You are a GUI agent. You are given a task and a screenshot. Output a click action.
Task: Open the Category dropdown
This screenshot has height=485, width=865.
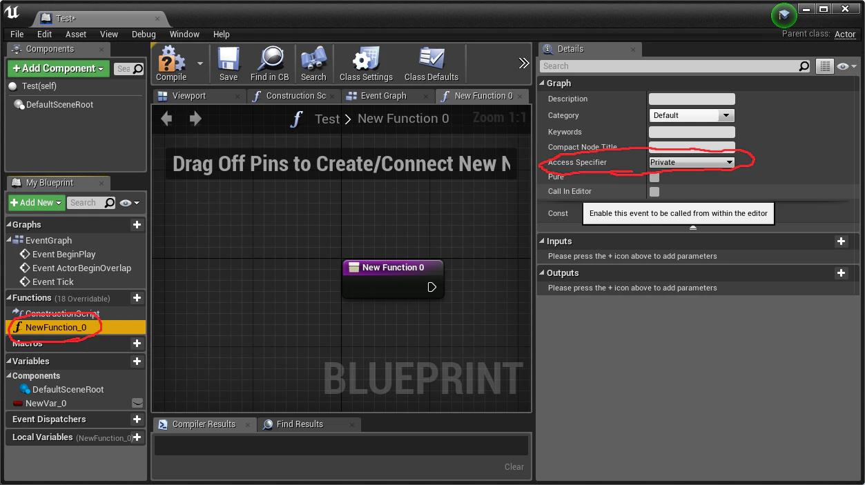(x=692, y=115)
